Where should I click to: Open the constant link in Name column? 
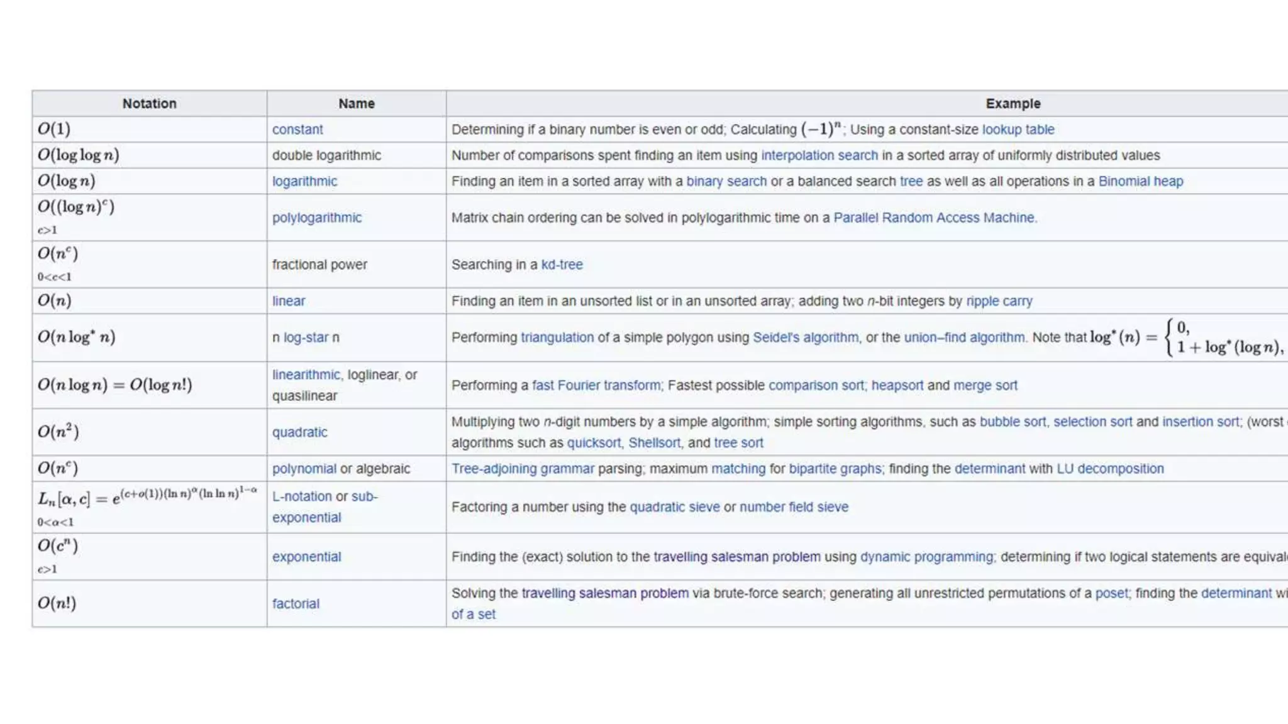(297, 129)
